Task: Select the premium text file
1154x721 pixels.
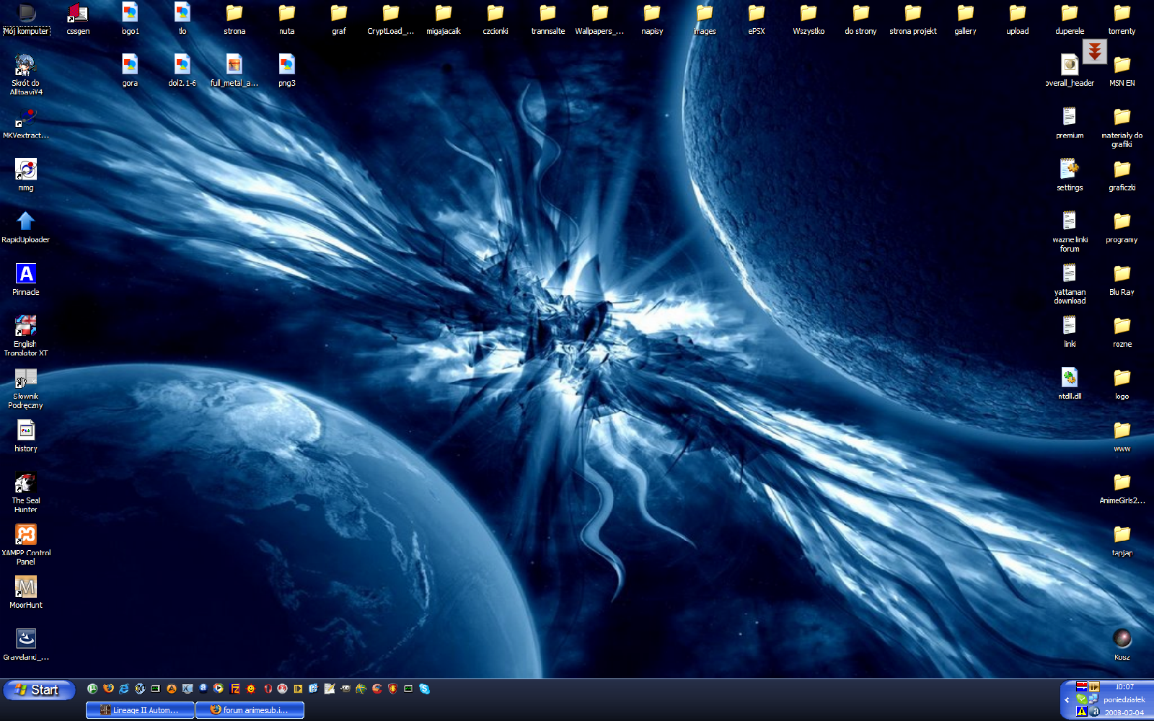Action: point(1070,123)
